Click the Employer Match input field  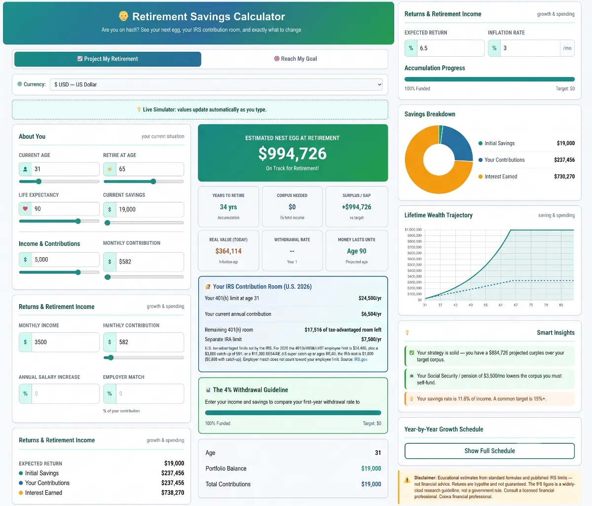point(149,393)
